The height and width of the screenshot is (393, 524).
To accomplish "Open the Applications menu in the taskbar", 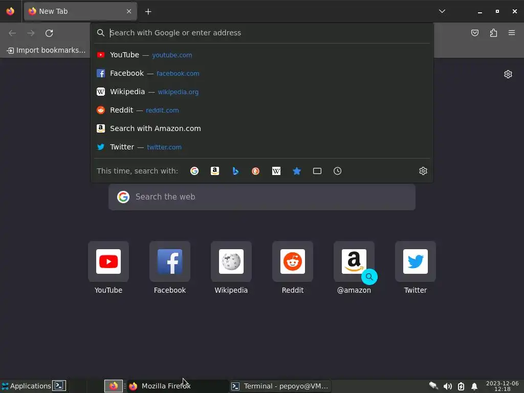I will pyautogui.click(x=26, y=386).
